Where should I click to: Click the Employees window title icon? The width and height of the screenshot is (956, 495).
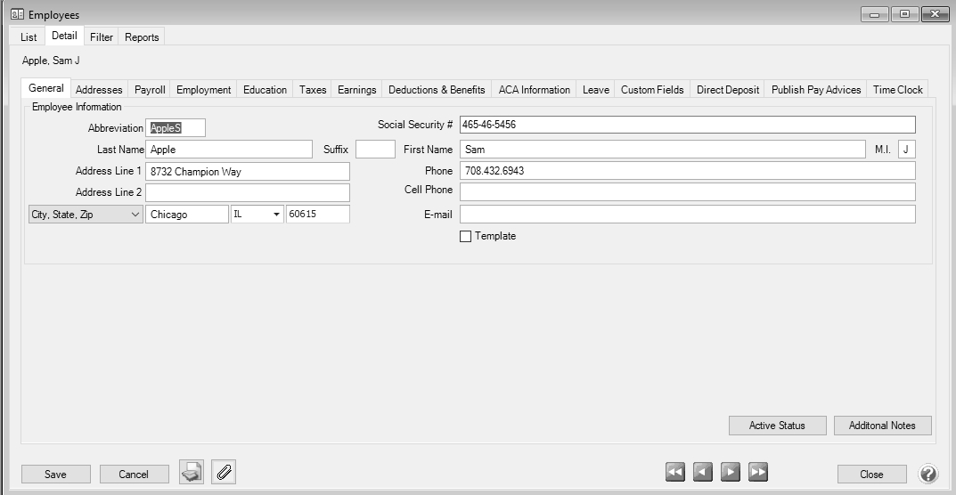16,15
